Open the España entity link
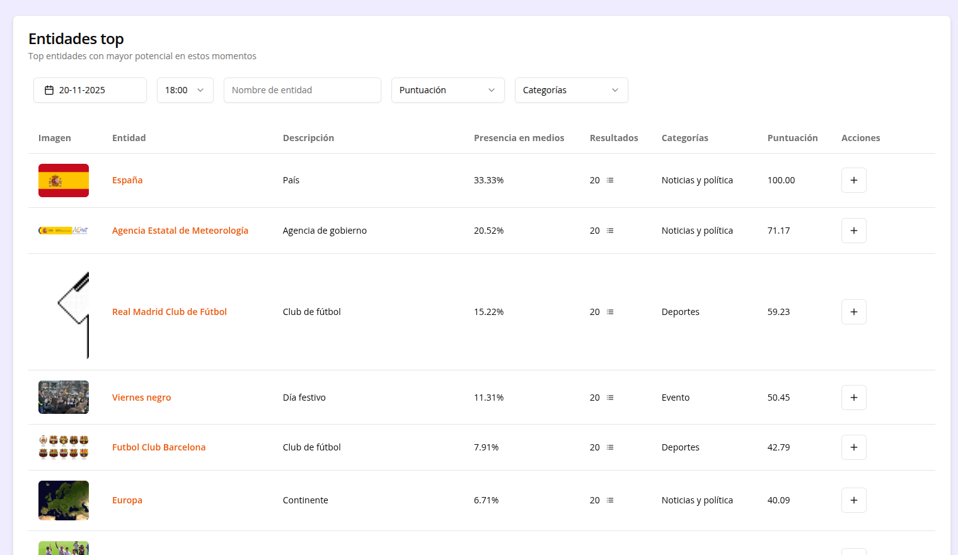 (x=127, y=180)
